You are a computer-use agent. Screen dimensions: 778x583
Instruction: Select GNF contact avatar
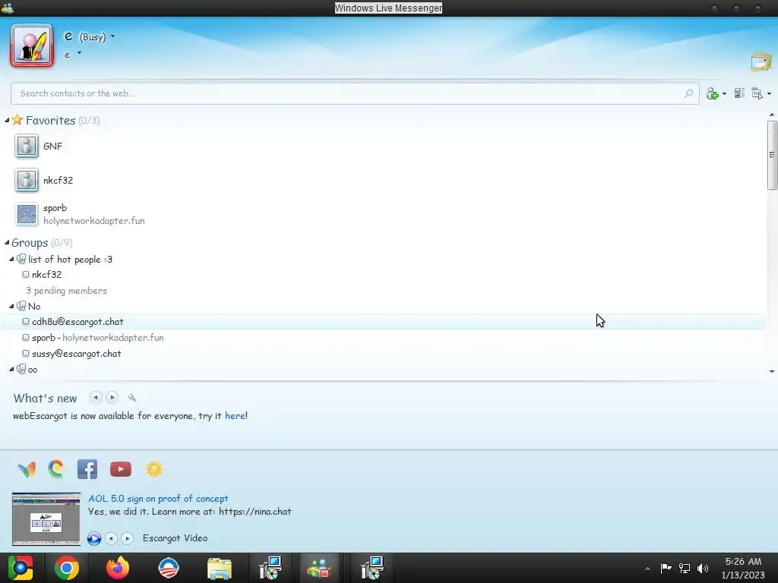tap(27, 147)
